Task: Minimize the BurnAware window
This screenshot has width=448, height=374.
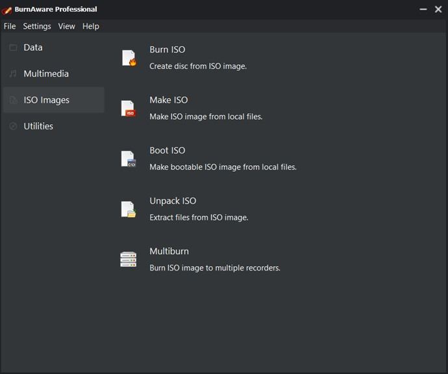Action: click(423, 10)
